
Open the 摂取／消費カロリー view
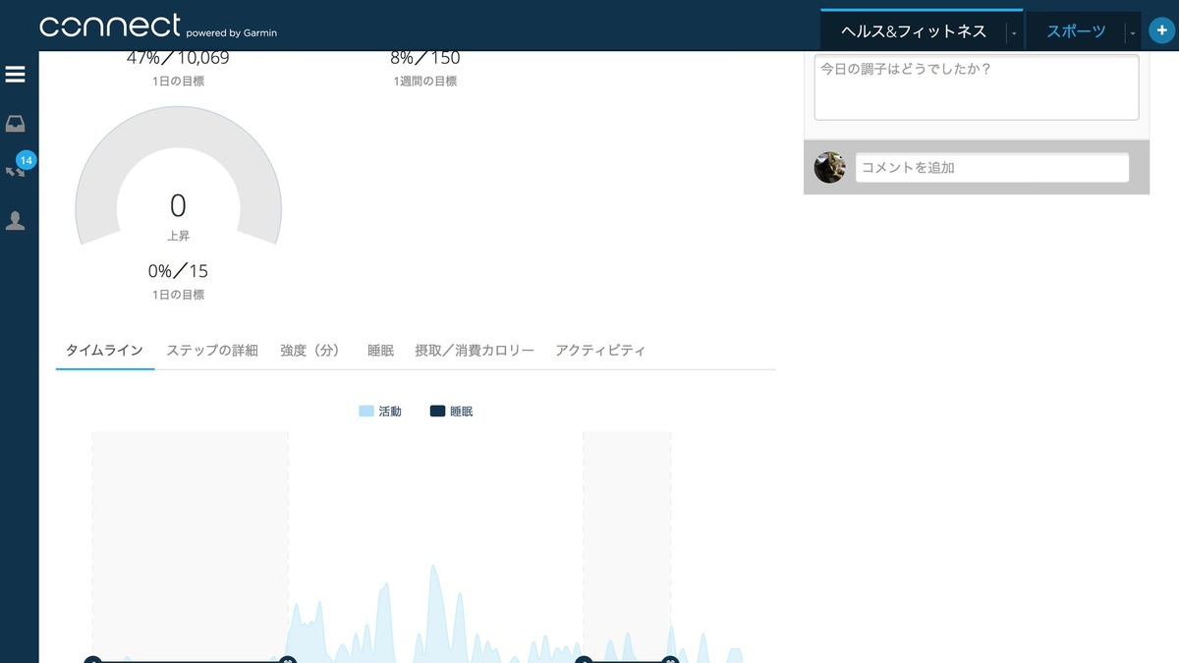tap(475, 350)
